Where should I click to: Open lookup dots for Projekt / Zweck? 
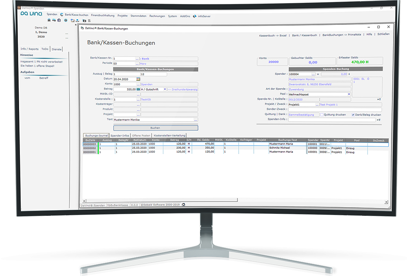click(x=317, y=104)
